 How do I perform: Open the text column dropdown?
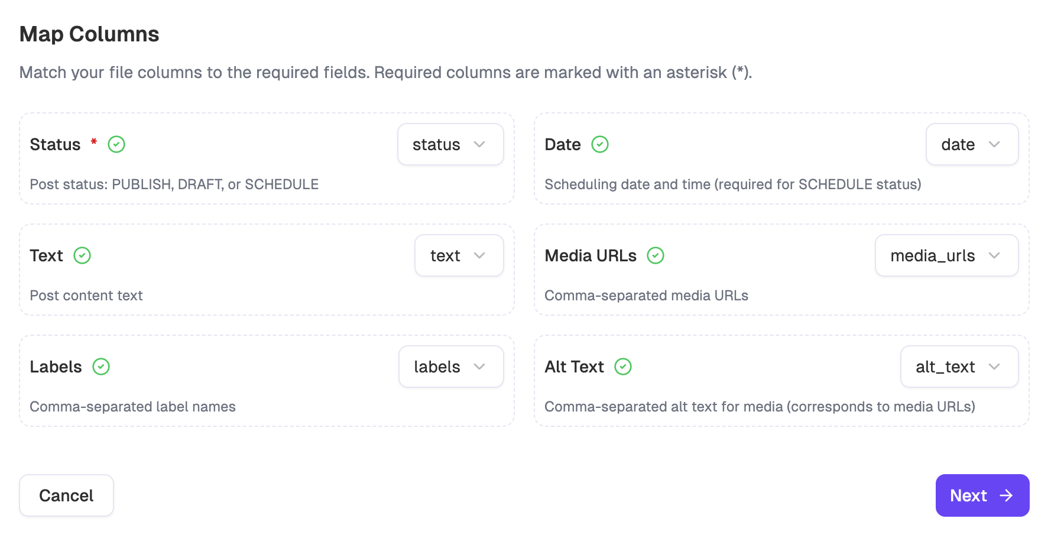pyautogui.click(x=459, y=255)
